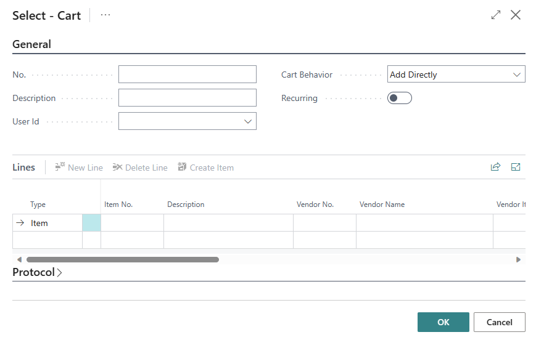Image resolution: width=536 pixels, height=340 pixels.
Task: Expand the Protocol section
Action: tap(37, 272)
